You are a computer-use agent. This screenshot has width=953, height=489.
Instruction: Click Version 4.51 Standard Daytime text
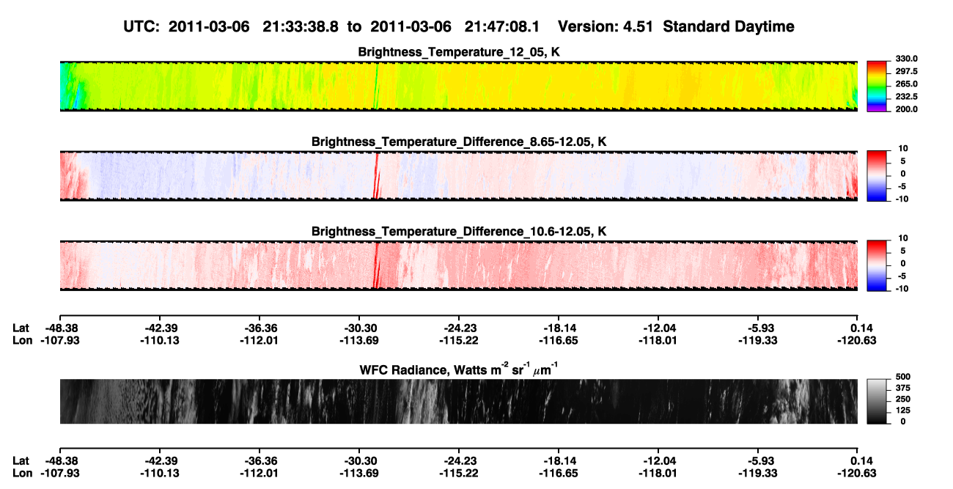(x=676, y=26)
